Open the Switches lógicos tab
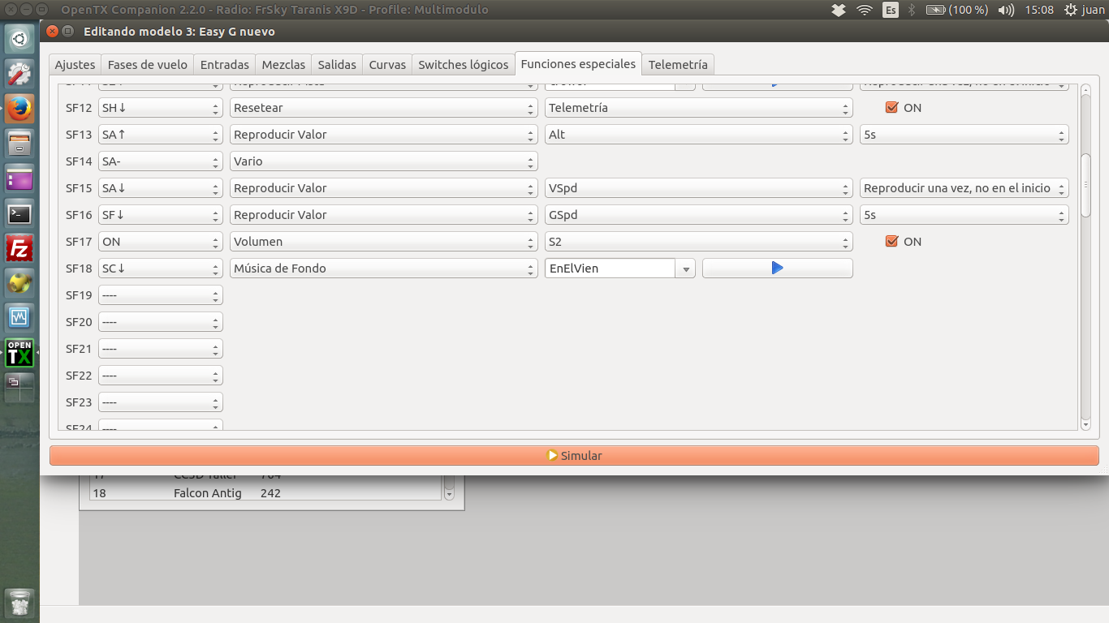The height and width of the screenshot is (623, 1109). [x=464, y=65]
